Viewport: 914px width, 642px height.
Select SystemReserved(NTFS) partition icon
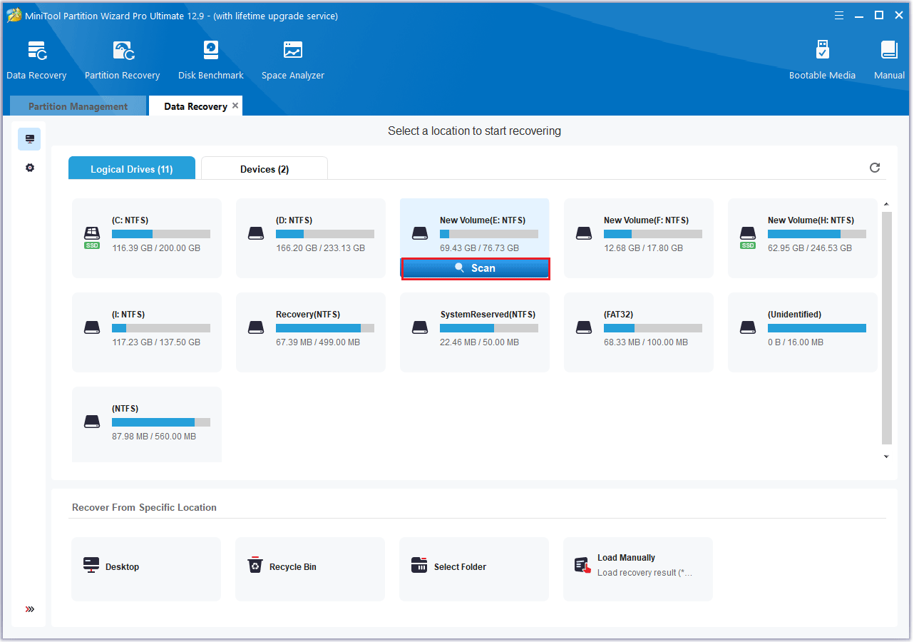coord(420,327)
